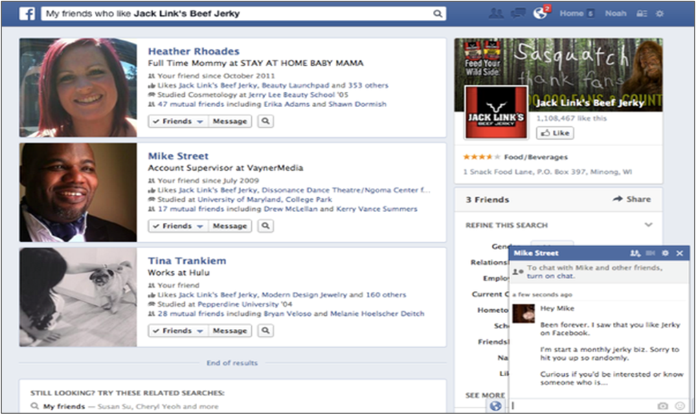This screenshot has height=414, width=696.
Task: Go to Home in top navigation
Action: click(571, 14)
